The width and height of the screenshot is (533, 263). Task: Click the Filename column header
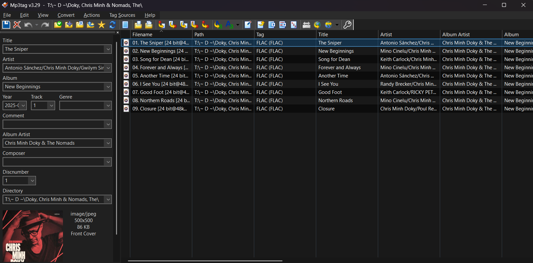pyautogui.click(x=142, y=35)
